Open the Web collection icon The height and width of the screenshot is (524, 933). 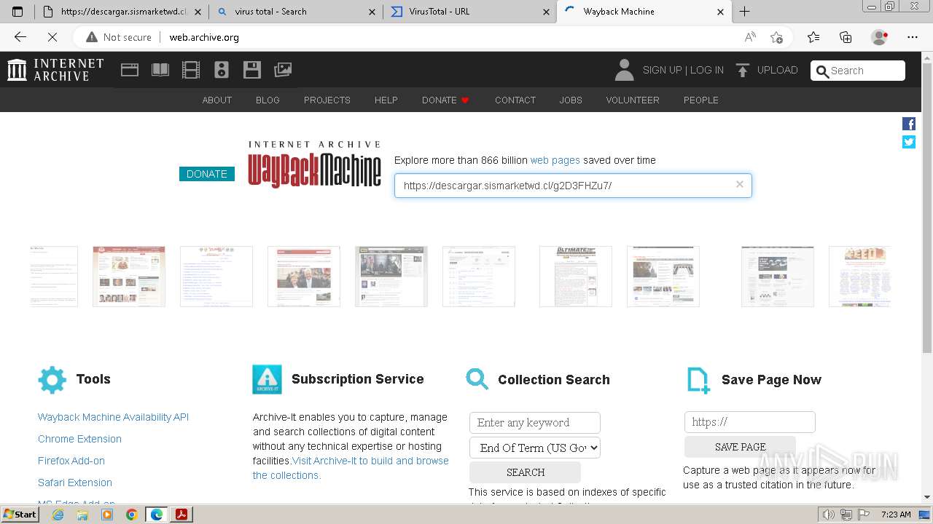pos(130,70)
